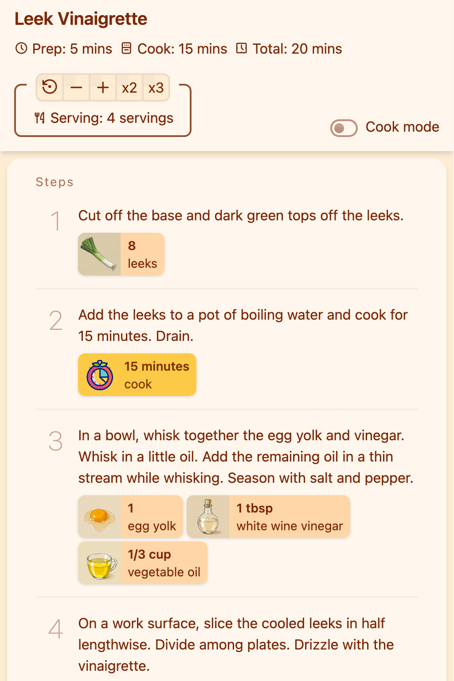The image size is (454, 681).
Task: Select the 8 leeks ingredient chip
Action: coord(121,254)
